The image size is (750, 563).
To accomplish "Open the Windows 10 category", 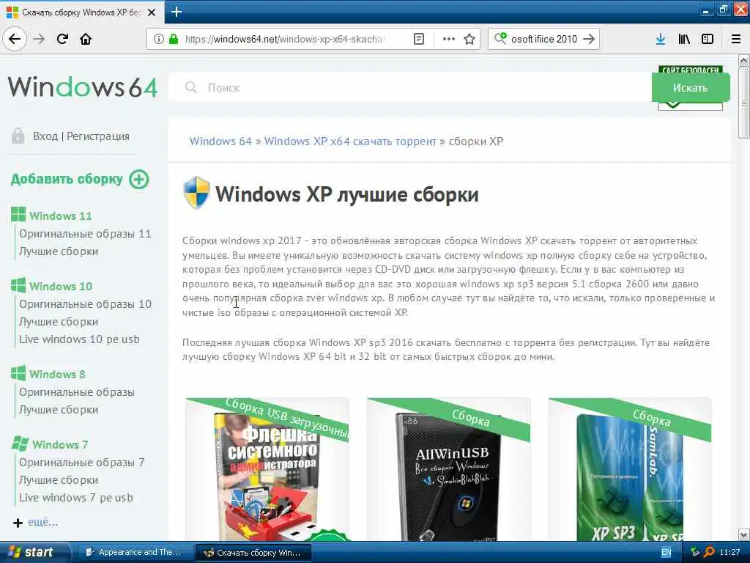I will click(61, 287).
